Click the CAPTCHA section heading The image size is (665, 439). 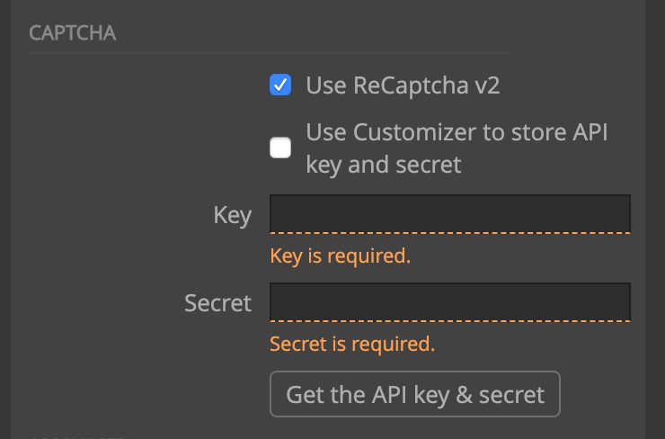(73, 33)
